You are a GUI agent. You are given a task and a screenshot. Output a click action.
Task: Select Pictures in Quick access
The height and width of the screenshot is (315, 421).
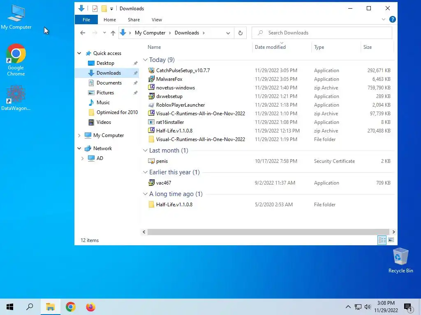105,93
